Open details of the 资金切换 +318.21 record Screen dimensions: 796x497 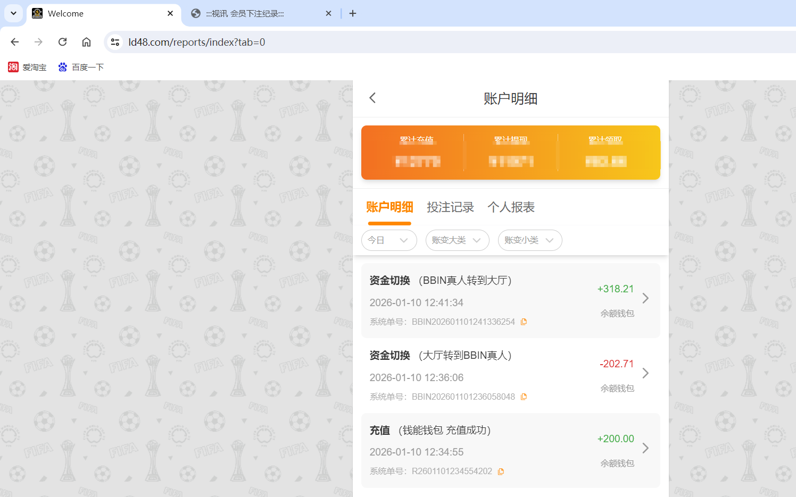tap(645, 298)
